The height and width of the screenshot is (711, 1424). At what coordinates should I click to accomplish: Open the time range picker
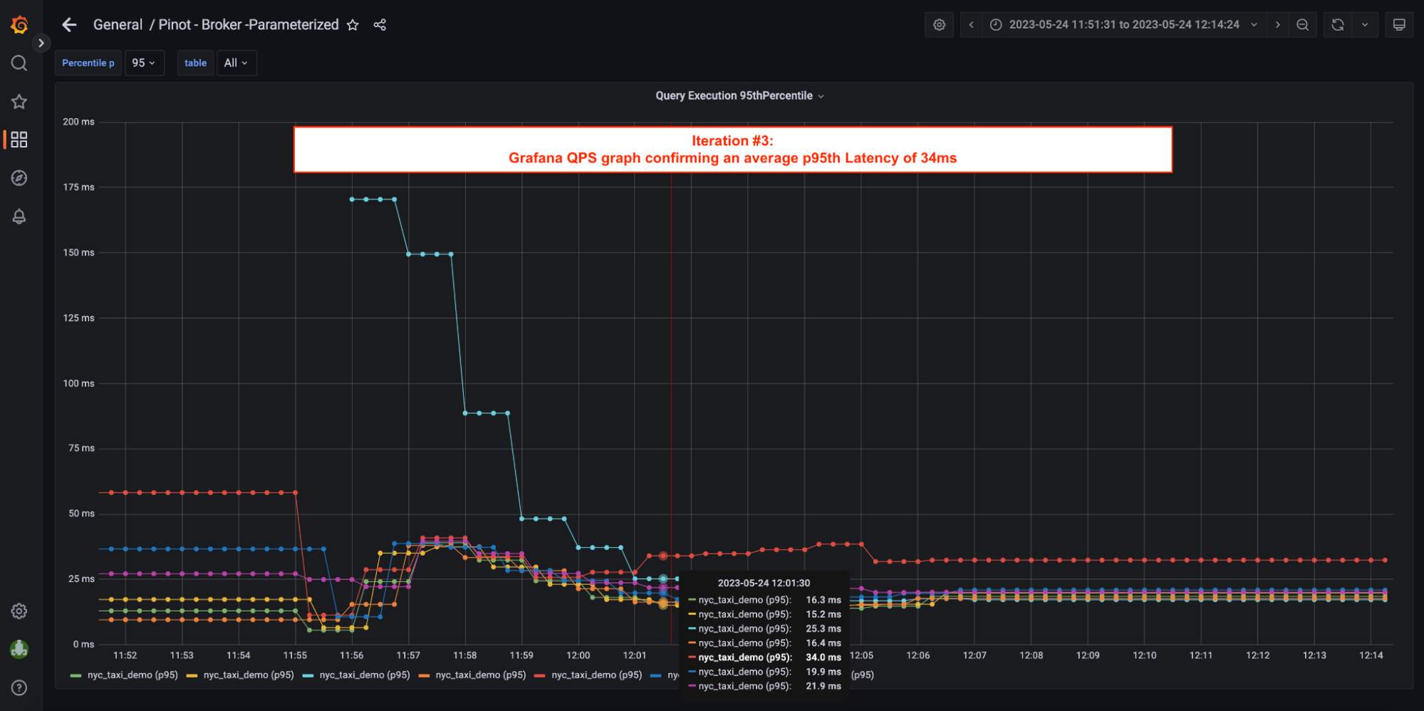pos(1123,25)
